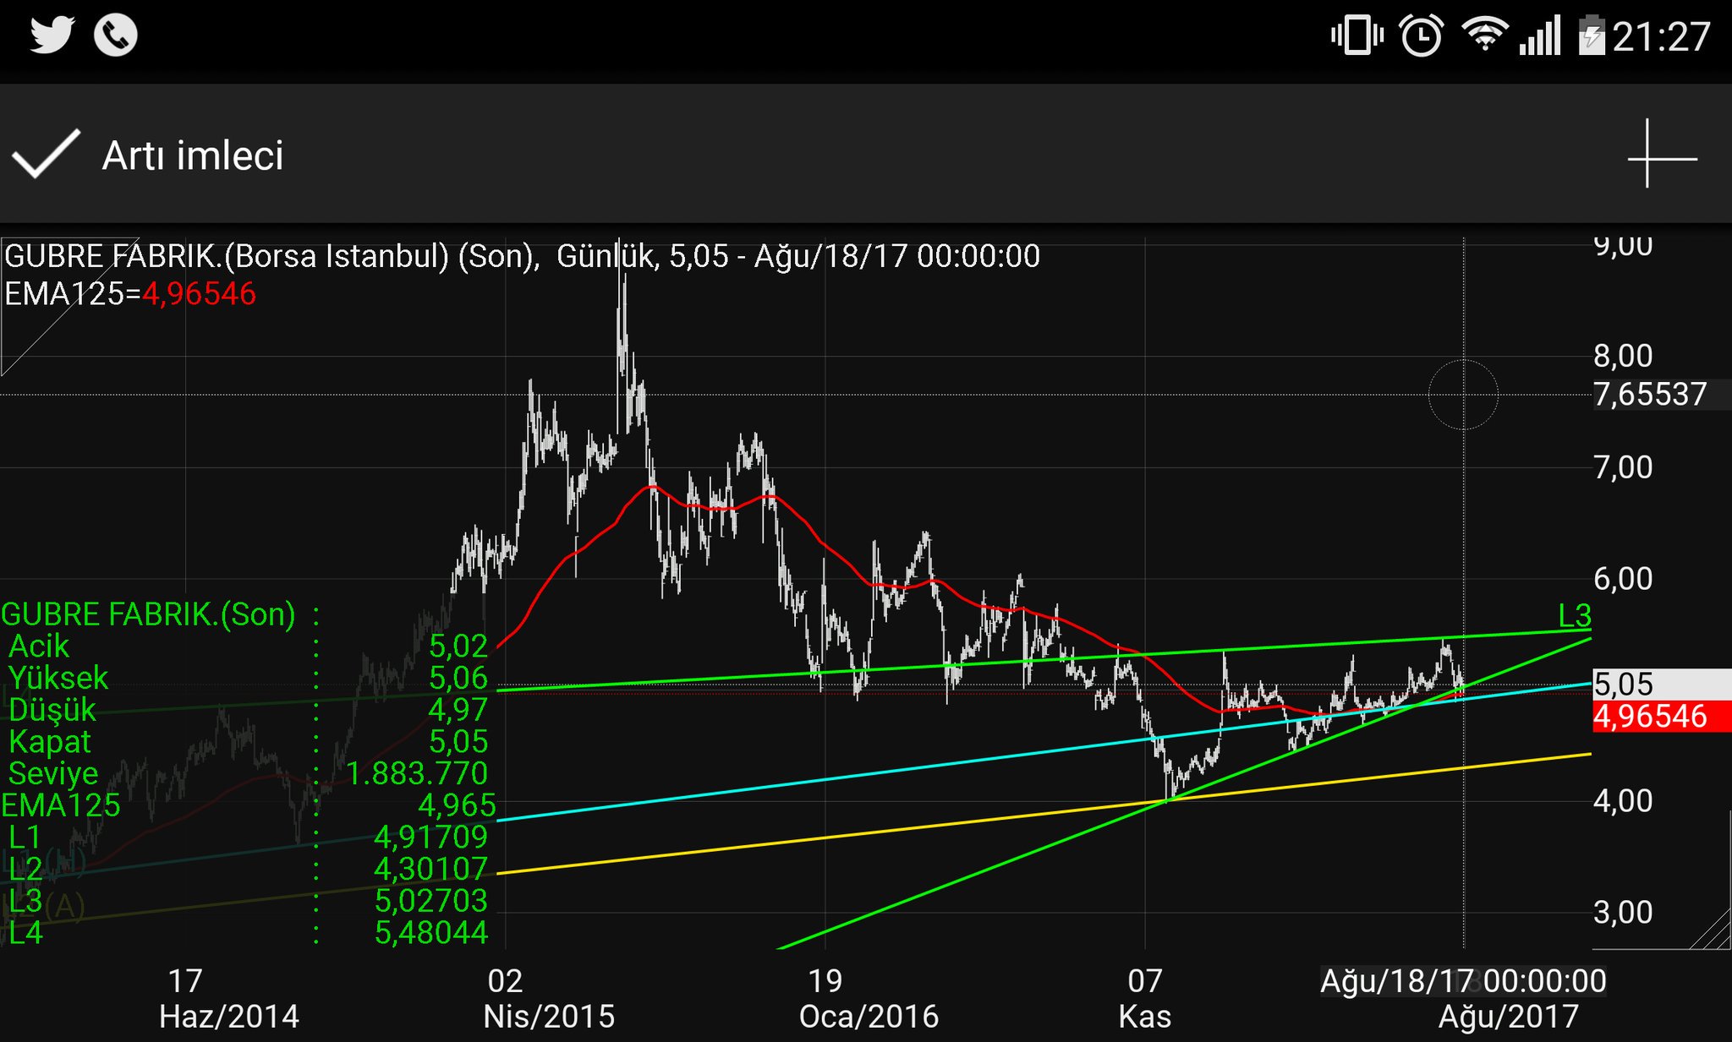Viewport: 1732px width, 1042px height.
Task: Click the 6,00 price axis label
Action: pos(1623,579)
